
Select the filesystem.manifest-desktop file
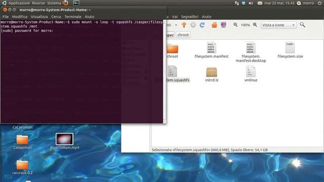click(x=251, y=52)
